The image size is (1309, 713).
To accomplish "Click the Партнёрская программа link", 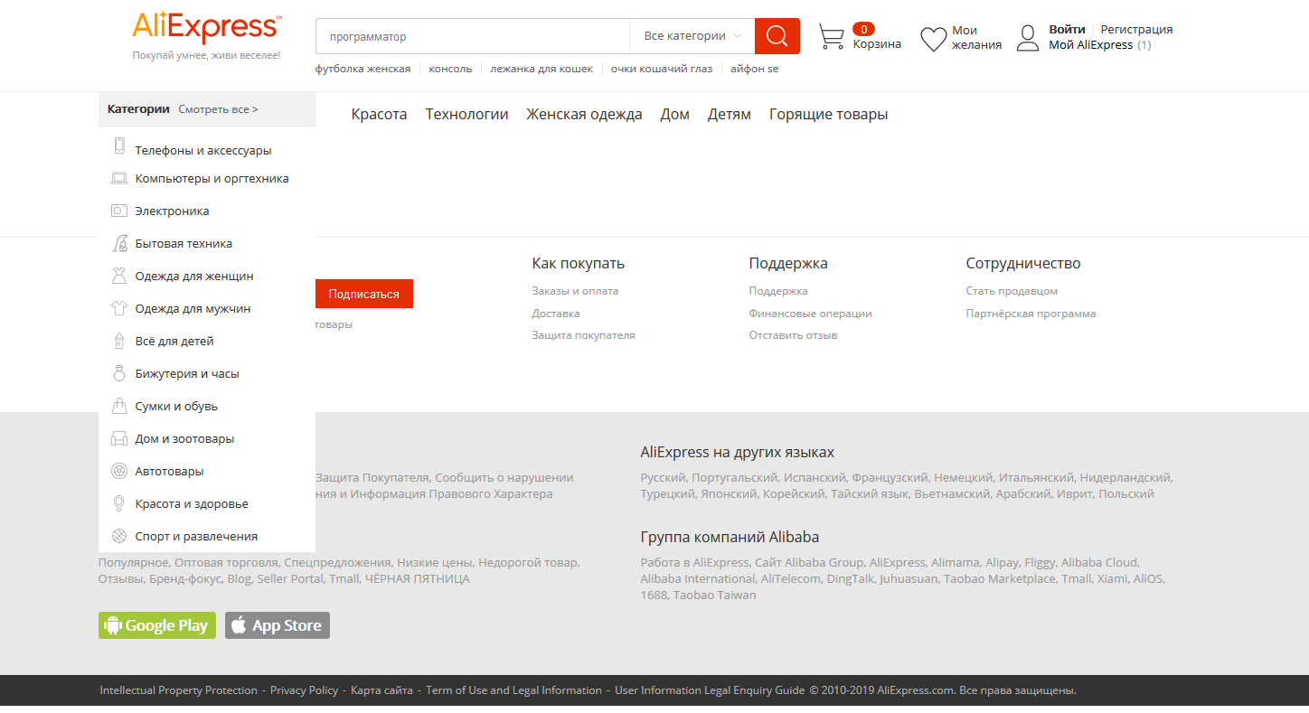I will click(1031, 314).
